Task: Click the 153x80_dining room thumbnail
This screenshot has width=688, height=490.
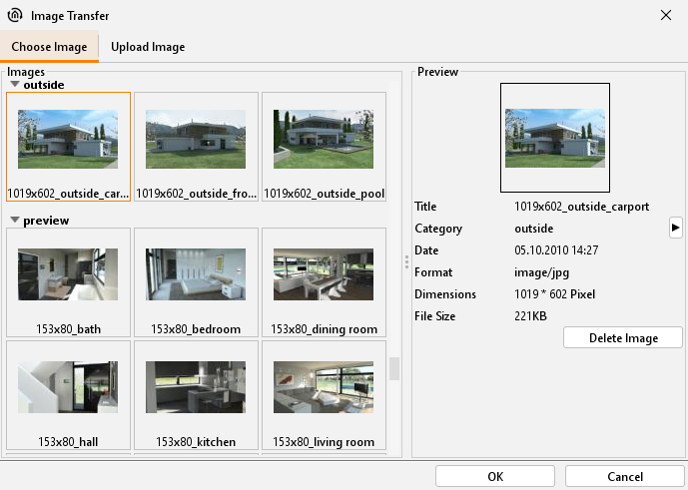Action: 324,282
